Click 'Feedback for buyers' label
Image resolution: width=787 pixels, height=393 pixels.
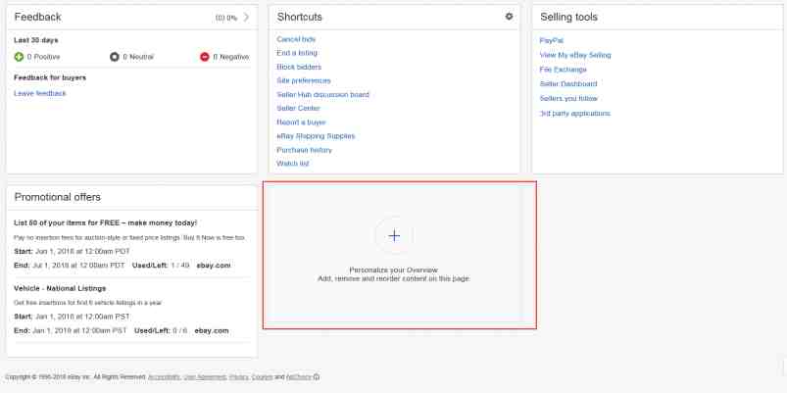tap(50, 77)
